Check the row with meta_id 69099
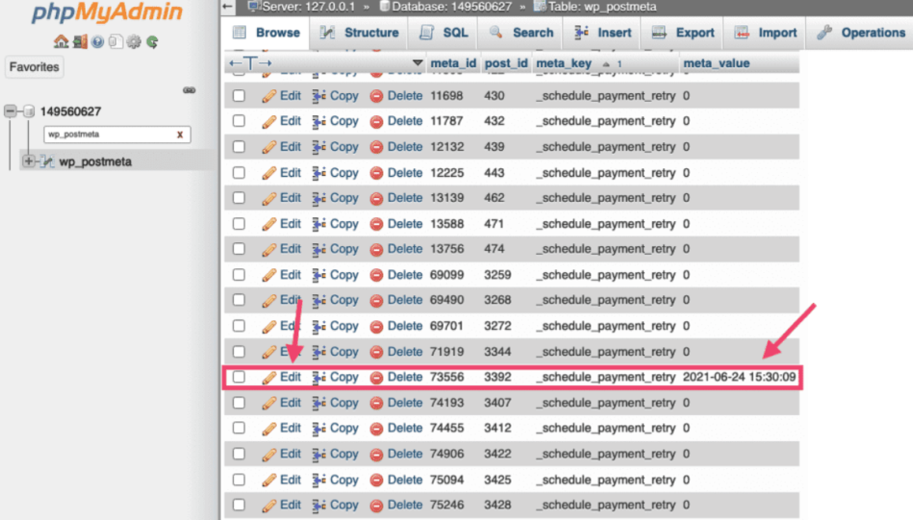Screen dimensions: 913x520 point(239,275)
